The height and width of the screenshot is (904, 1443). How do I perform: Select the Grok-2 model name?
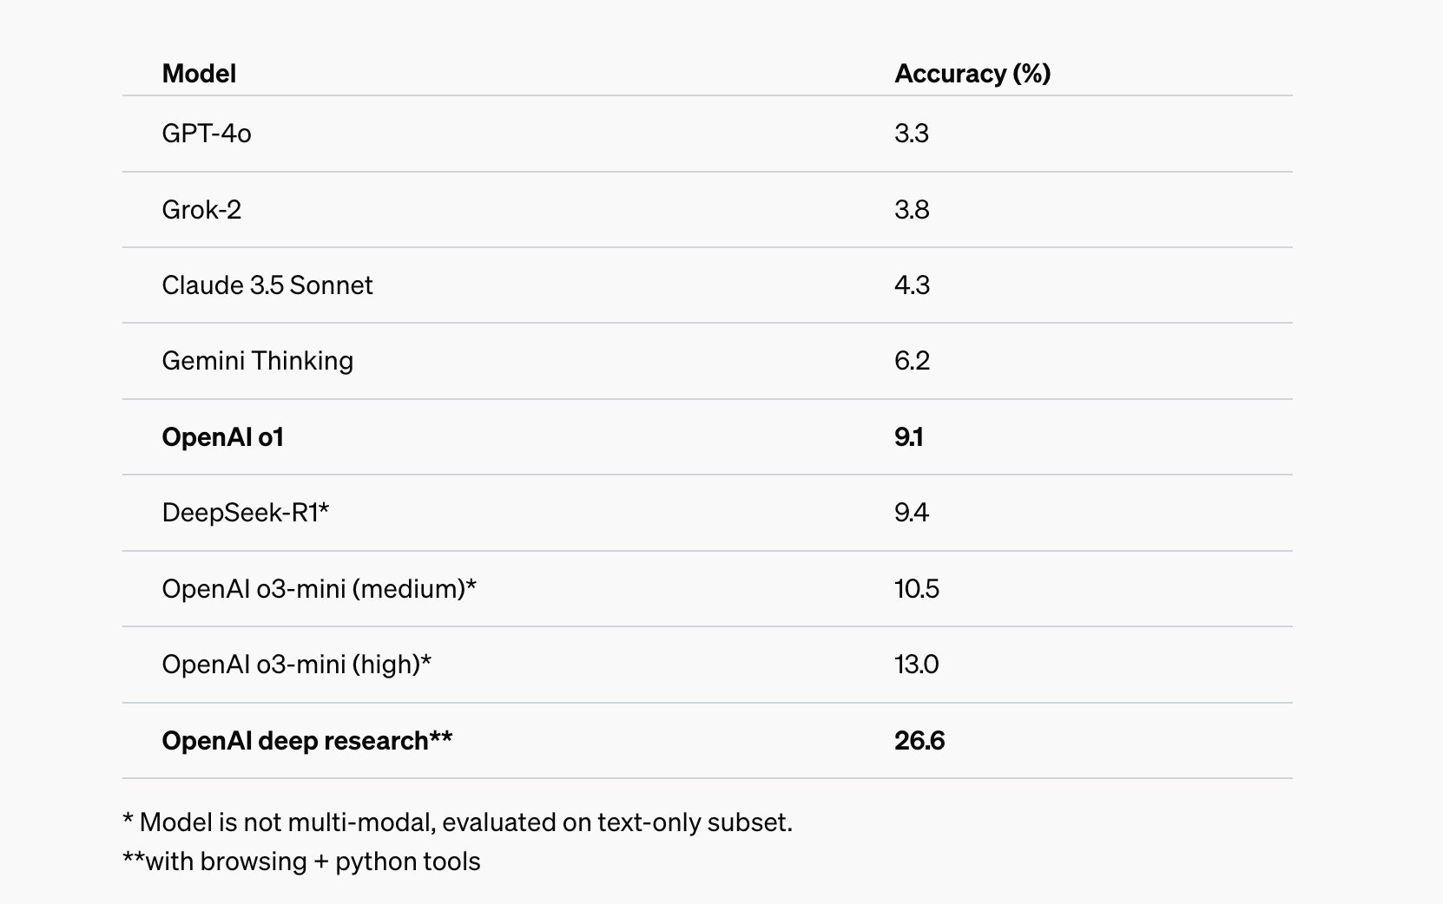pyautogui.click(x=201, y=210)
